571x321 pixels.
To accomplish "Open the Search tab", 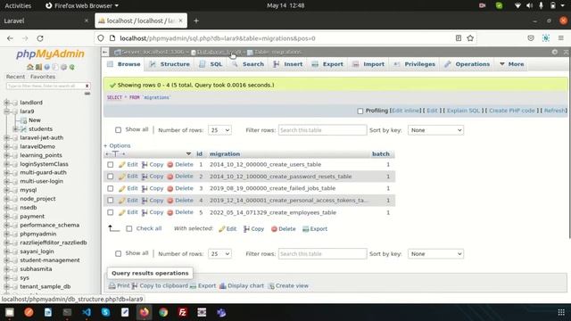I will (x=248, y=64).
